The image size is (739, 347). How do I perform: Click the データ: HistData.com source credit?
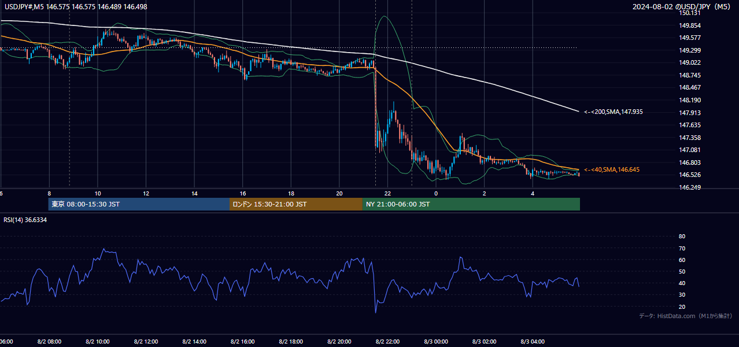685,316
